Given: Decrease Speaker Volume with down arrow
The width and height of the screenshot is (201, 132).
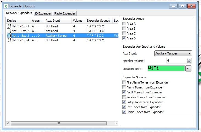Looking at the screenshot, I should pos(189,62).
